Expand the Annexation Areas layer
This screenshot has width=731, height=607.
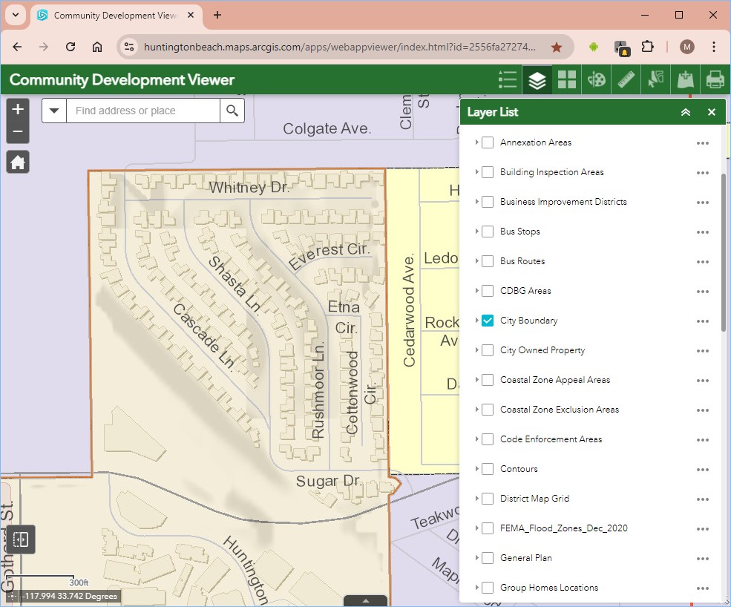[x=476, y=142]
